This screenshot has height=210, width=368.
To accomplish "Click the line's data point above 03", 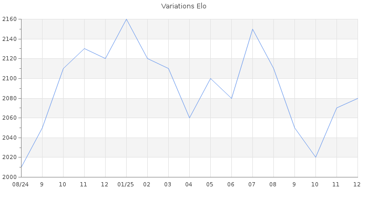I will (x=168, y=68).
